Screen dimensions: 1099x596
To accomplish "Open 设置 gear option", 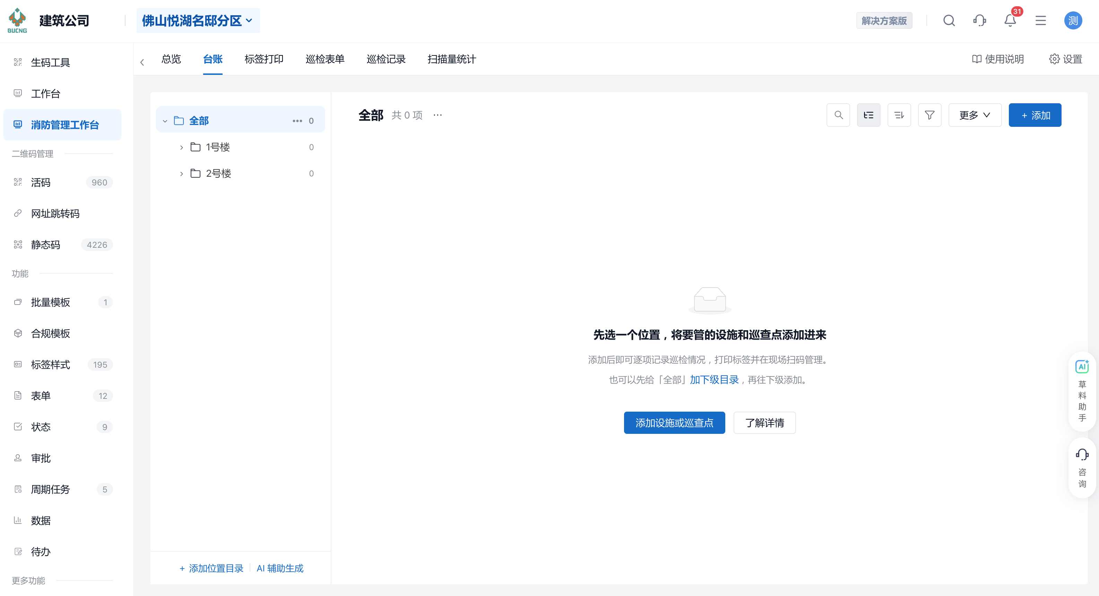I will pyautogui.click(x=1066, y=59).
